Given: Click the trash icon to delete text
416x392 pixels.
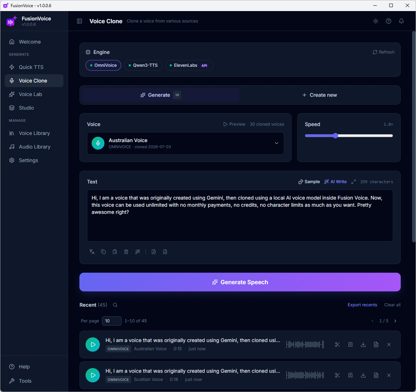Looking at the screenshot, I should point(126,252).
